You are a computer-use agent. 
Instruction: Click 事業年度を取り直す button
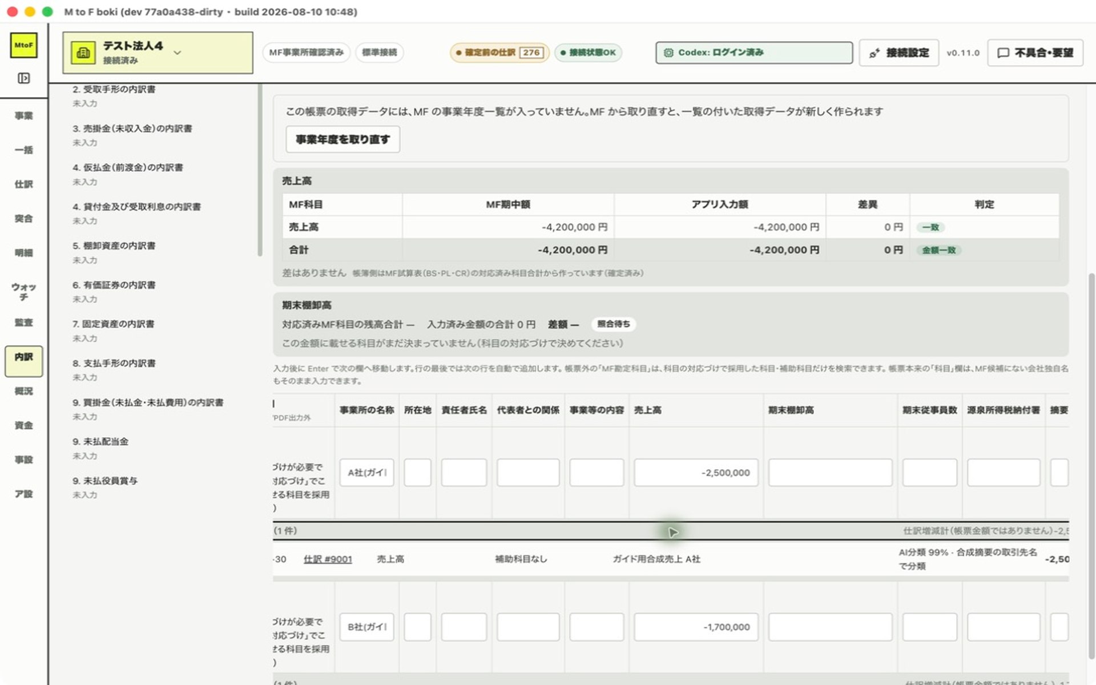pos(342,139)
